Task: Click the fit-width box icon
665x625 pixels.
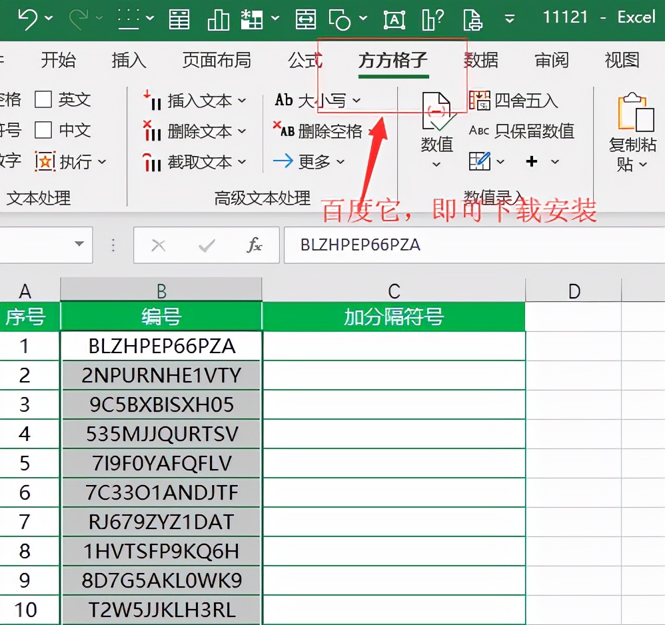Action: (x=306, y=19)
